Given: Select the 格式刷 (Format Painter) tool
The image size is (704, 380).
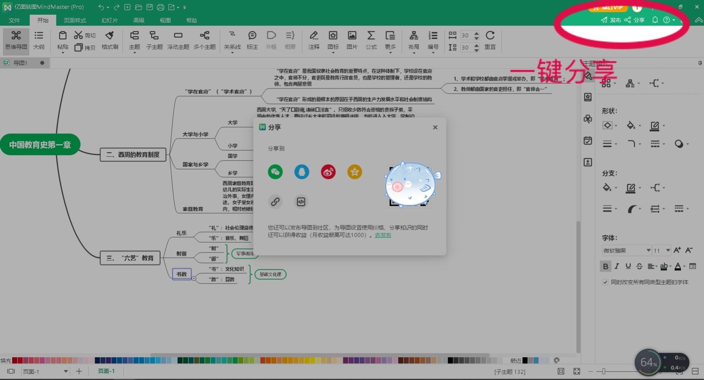Looking at the screenshot, I should pos(109,40).
